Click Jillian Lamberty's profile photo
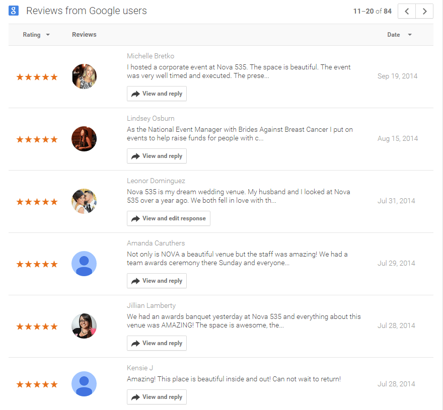The height and width of the screenshot is (410, 443). [x=84, y=326]
